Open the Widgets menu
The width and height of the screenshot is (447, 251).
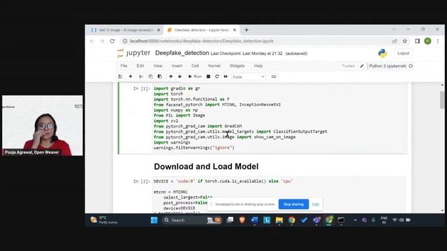pos(237,66)
